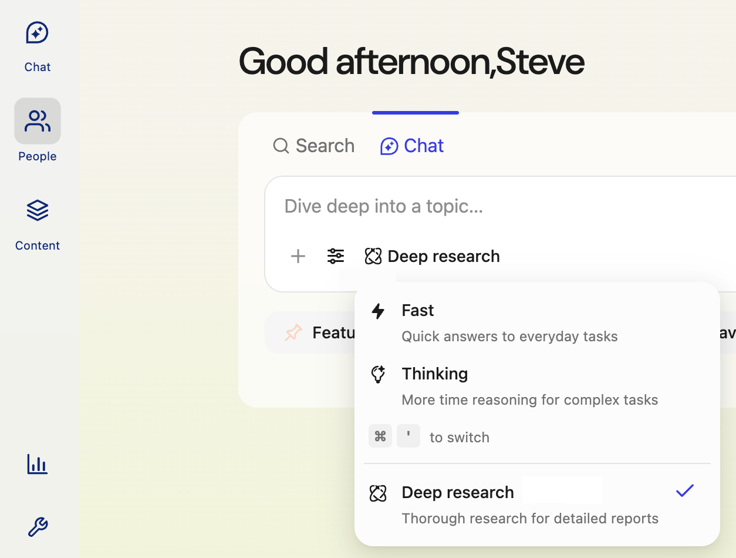The height and width of the screenshot is (558, 736).
Task: Click the Deep research icon in menu
Action: tap(379, 493)
